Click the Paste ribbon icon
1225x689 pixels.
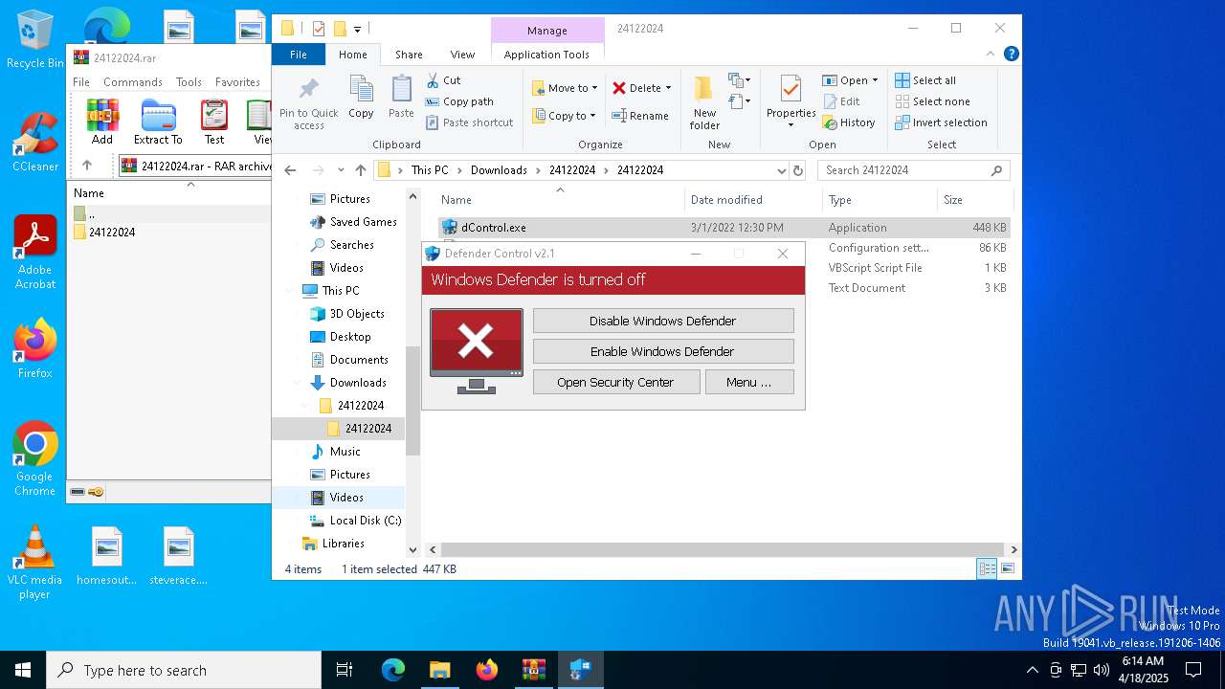click(x=401, y=97)
